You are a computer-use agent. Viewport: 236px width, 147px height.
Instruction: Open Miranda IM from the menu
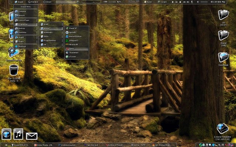click(x=77, y=44)
